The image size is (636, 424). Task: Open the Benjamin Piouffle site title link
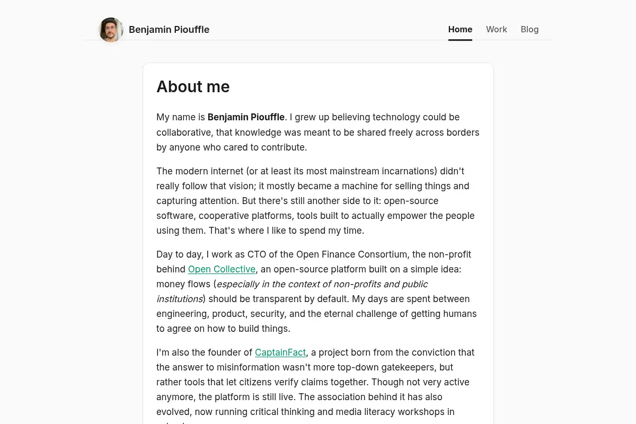169,30
